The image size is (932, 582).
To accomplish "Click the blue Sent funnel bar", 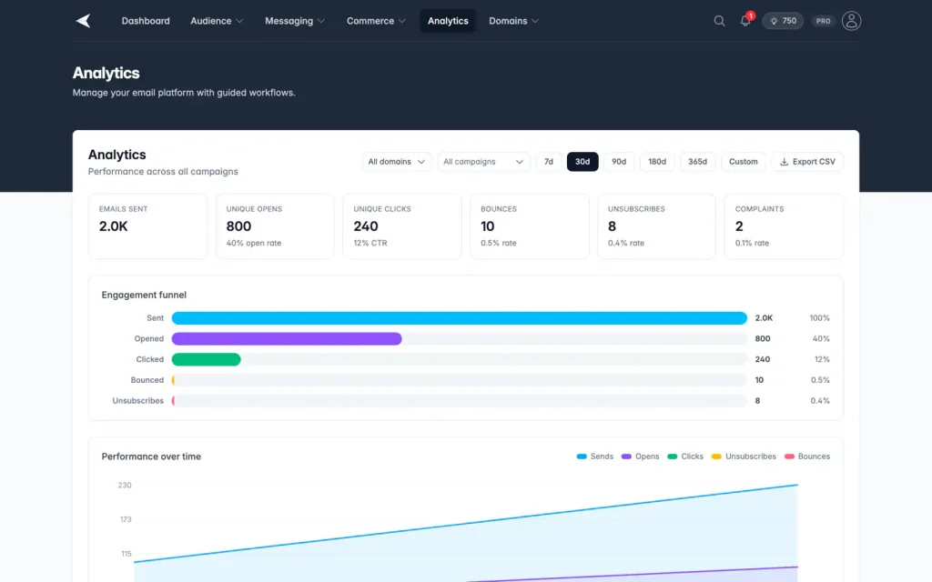I will pos(459,318).
